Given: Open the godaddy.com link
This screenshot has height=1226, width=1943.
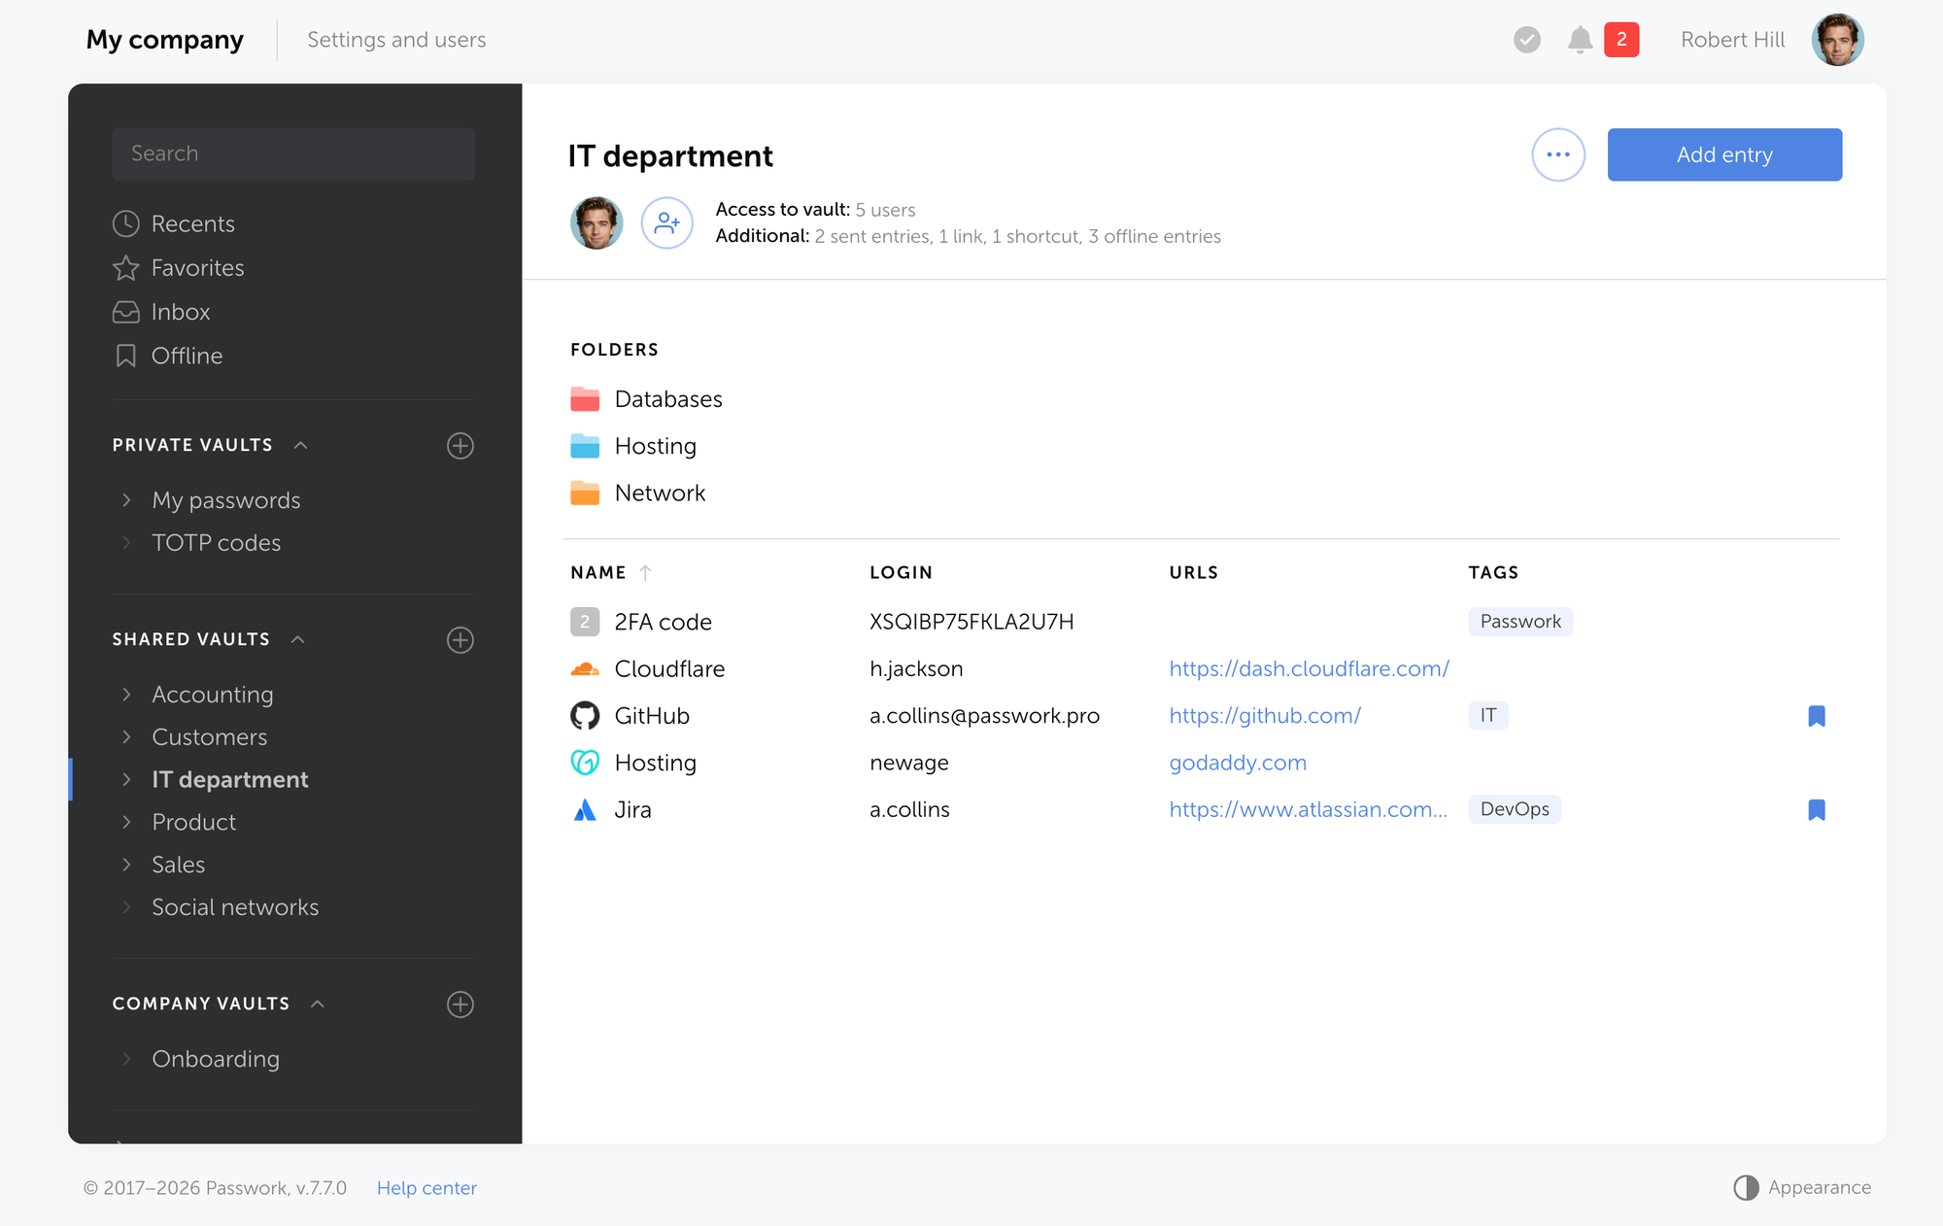Looking at the screenshot, I should point(1238,763).
